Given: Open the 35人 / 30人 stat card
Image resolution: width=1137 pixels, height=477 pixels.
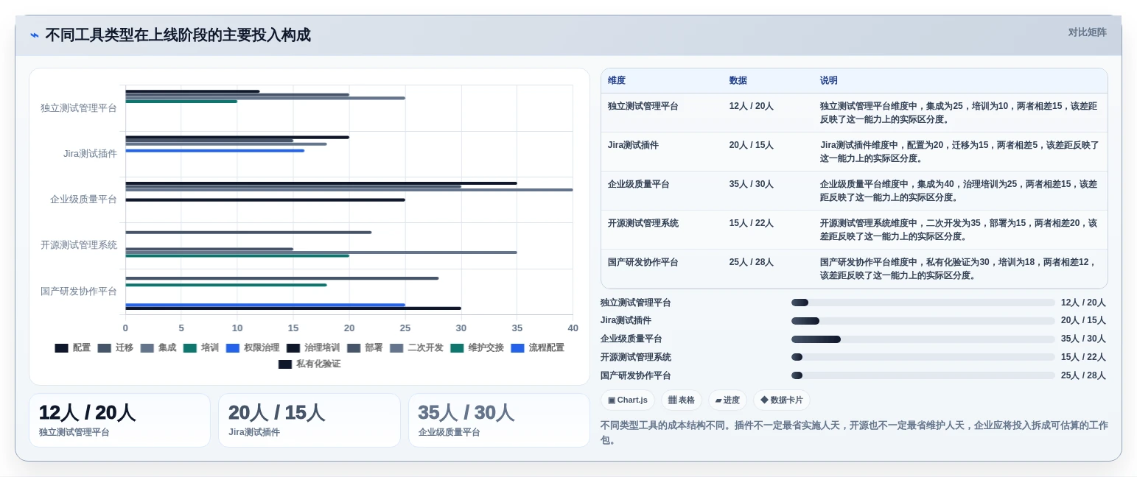Looking at the screenshot, I should (x=499, y=420).
